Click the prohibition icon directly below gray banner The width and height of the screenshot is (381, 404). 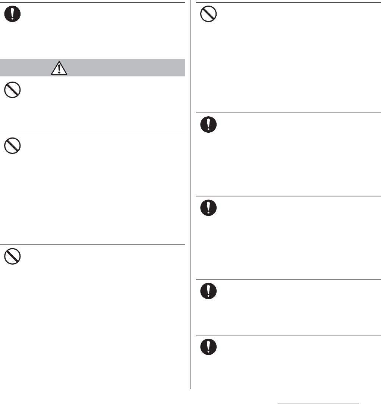(12, 90)
